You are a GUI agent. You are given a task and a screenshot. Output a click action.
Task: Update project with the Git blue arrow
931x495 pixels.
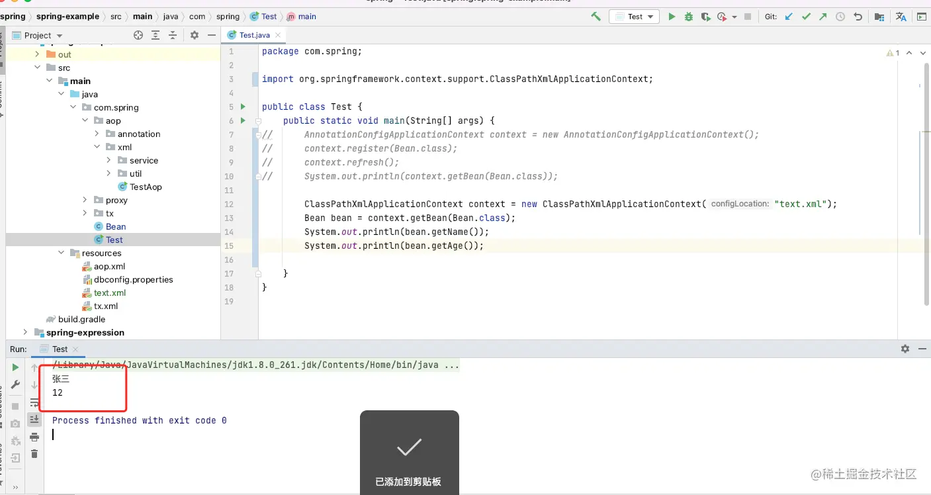coord(788,17)
